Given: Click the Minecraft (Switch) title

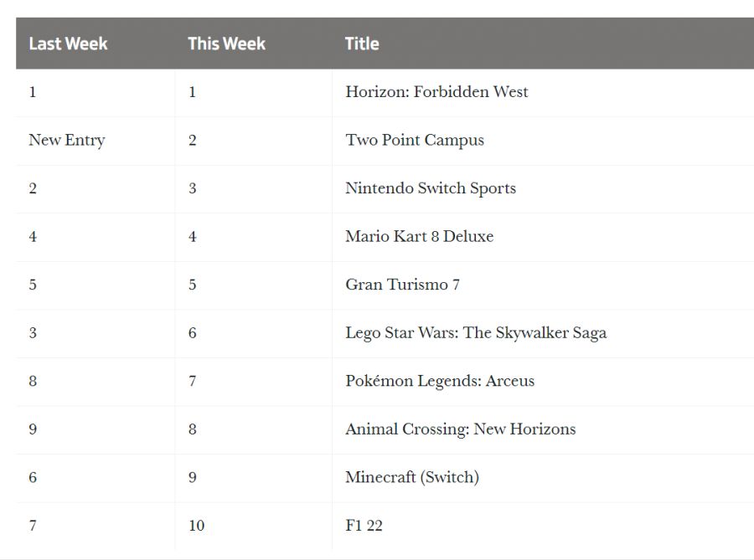Looking at the screenshot, I should (412, 477).
